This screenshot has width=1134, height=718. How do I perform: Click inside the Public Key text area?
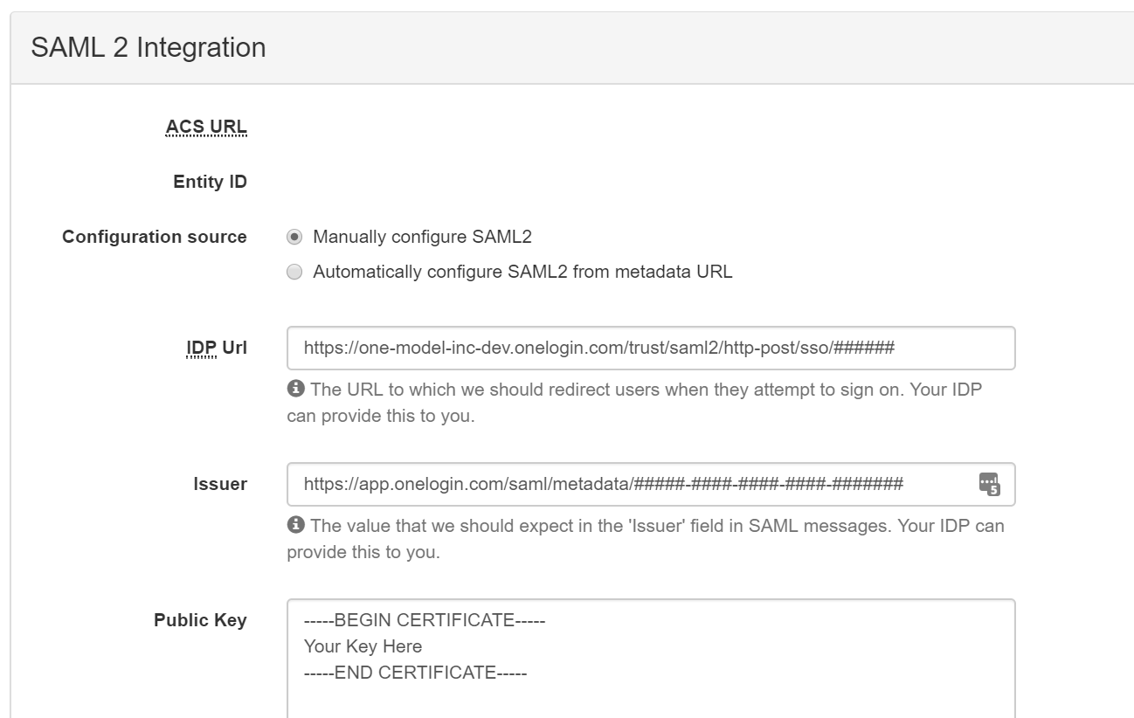tap(651, 659)
